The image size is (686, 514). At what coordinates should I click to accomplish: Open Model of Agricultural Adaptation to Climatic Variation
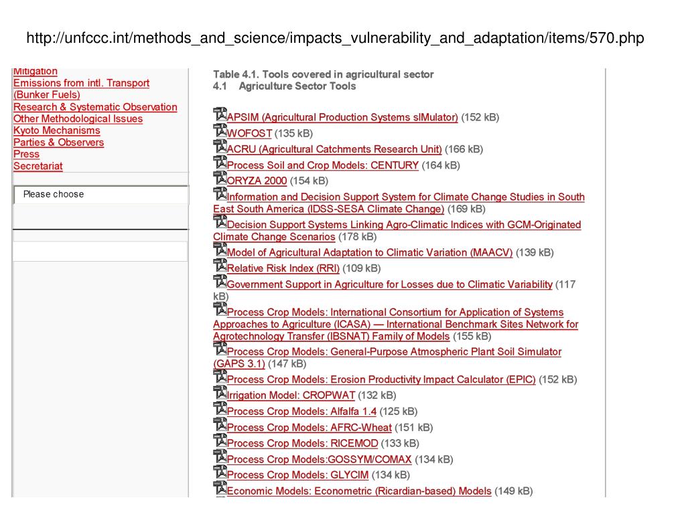[370, 252]
